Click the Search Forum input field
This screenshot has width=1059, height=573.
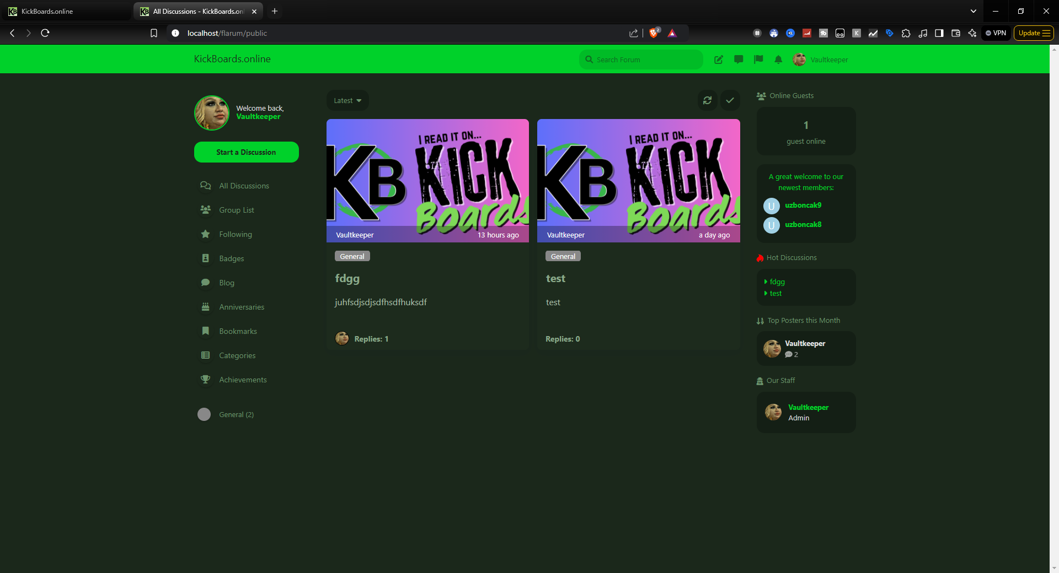click(645, 60)
